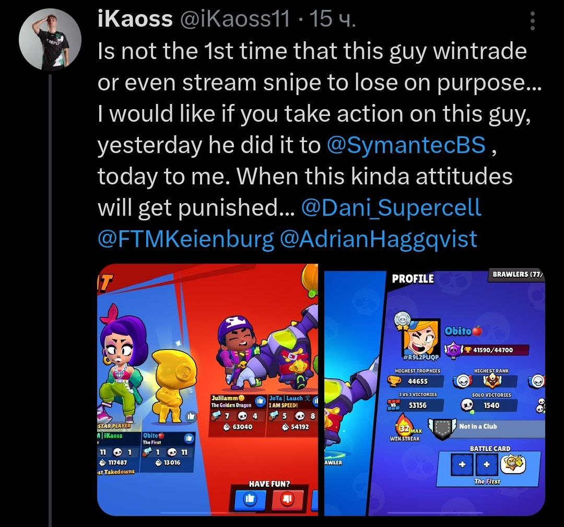Open the @SymantecBS mention link
The image size is (564, 527).
406,145
